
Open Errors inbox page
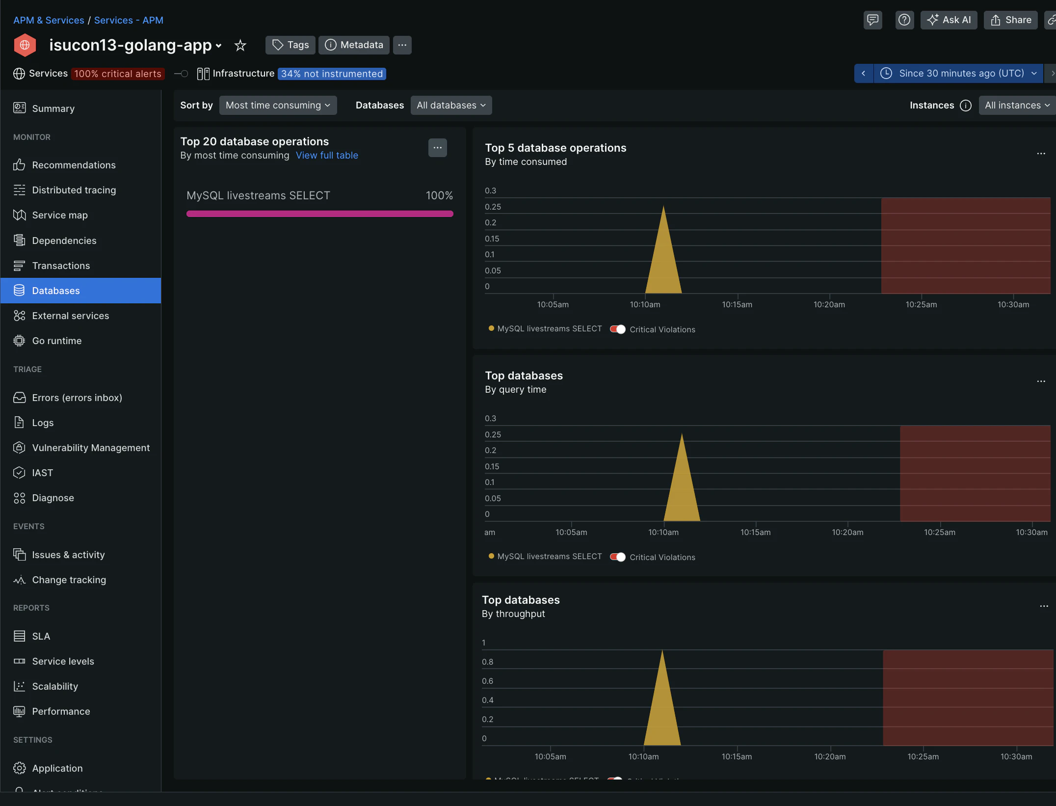80,398
